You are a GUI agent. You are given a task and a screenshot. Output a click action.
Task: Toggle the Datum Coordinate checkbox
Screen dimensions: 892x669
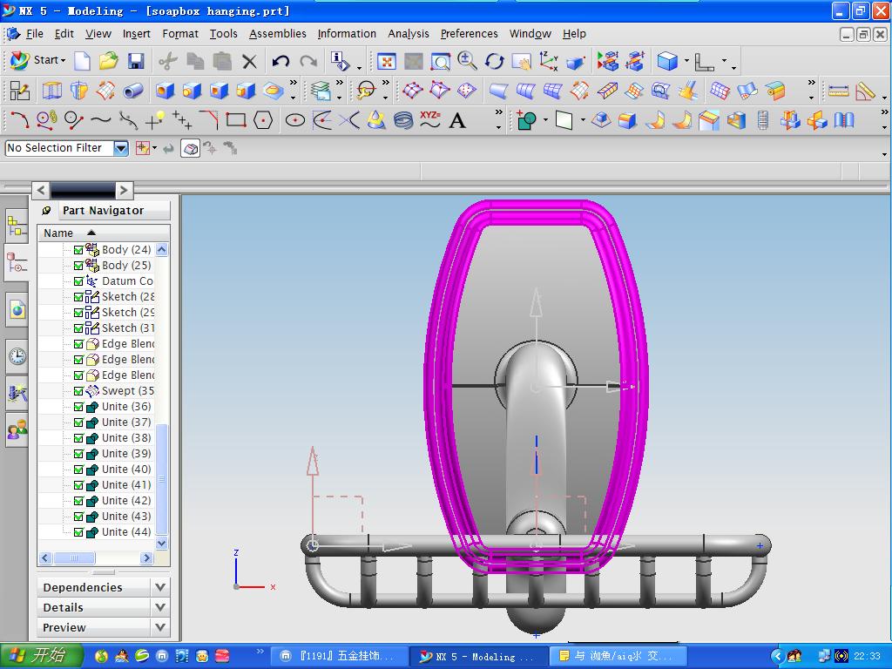(x=78, y=281)
